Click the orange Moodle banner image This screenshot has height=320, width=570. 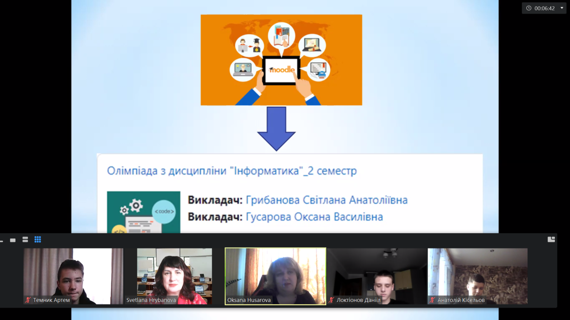(x=281, y=60)
